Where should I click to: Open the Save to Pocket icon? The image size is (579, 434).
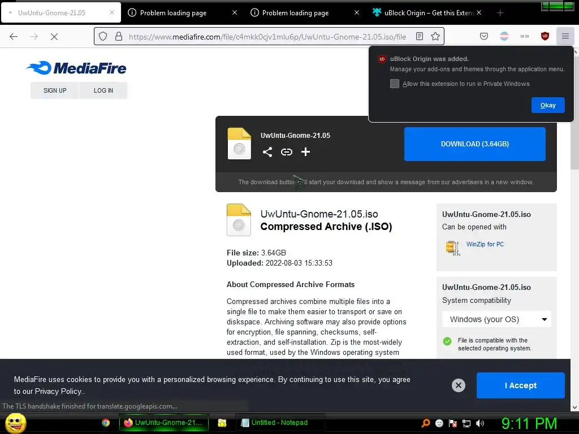click(x=484, y=36)
